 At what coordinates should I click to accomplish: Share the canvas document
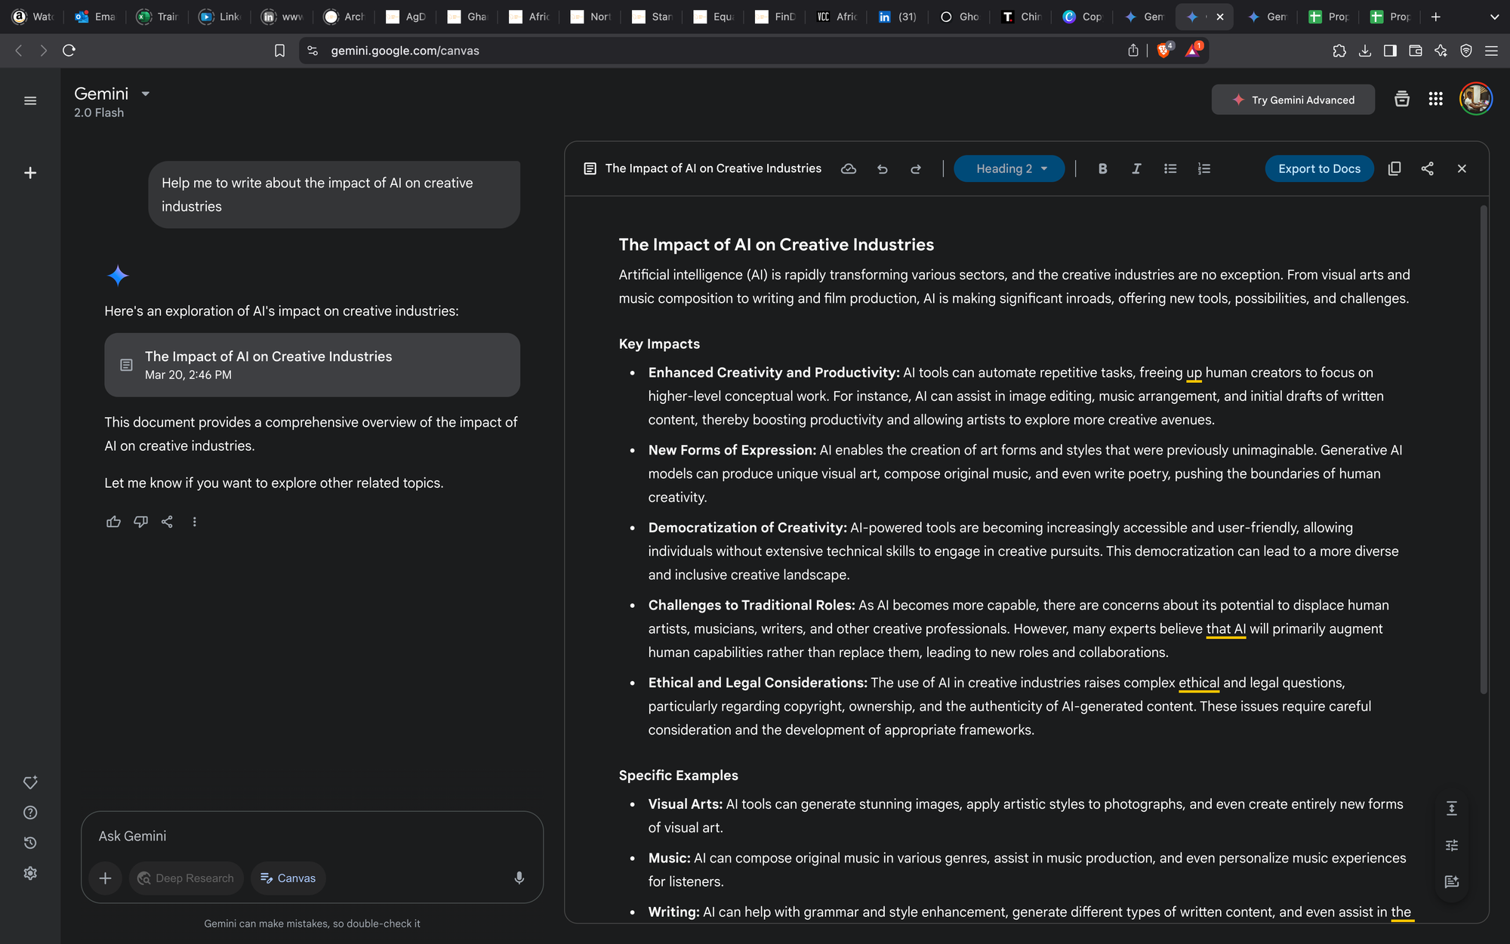tap(1427, 168)
